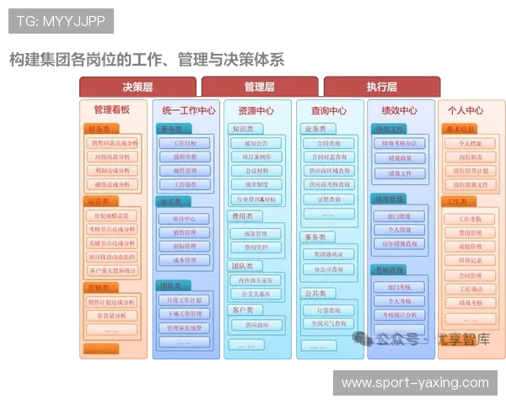Open 绩效考核办法 item

tap(400, 143)
